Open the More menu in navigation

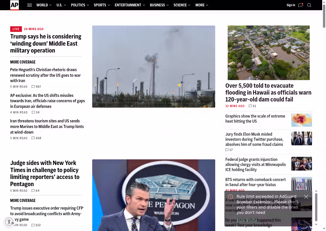(x=201, y=5)
